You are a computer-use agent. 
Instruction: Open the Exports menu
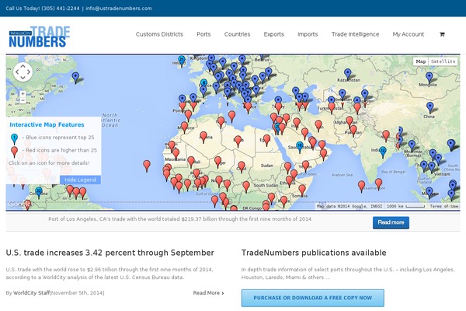(x=273, y=34)
